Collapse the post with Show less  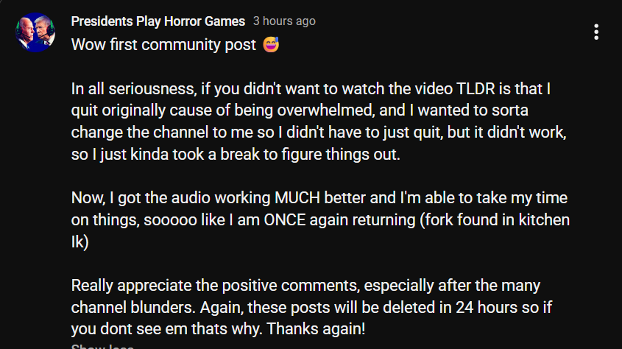coord(102,346)
